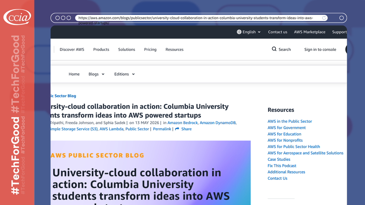Expand the Editions dropdown
Viewport: 365px width, 205px height.
124,74
